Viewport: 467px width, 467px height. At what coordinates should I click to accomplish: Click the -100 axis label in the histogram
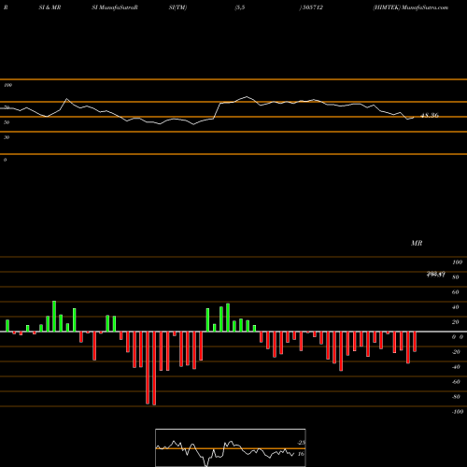coord(457,412)
